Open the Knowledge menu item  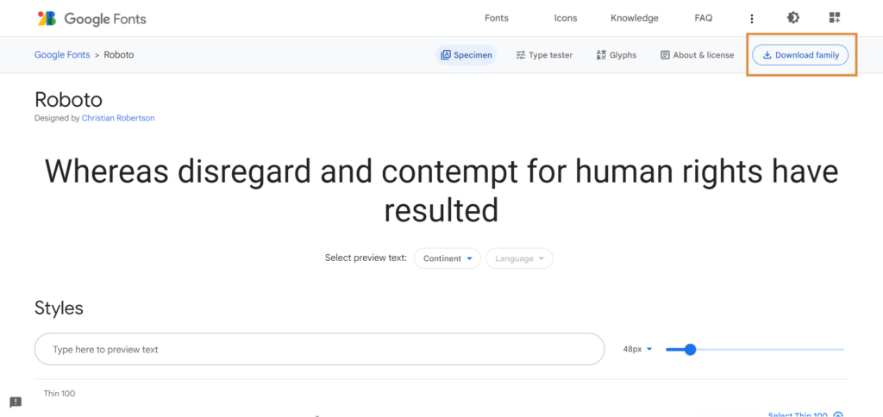click(634, 18)
